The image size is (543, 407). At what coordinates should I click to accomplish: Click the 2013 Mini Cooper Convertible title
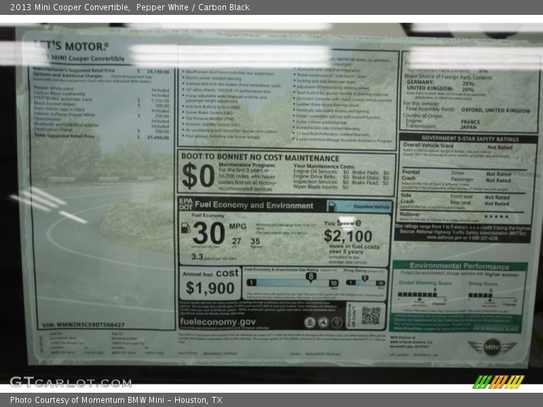(x=67, y=7)
